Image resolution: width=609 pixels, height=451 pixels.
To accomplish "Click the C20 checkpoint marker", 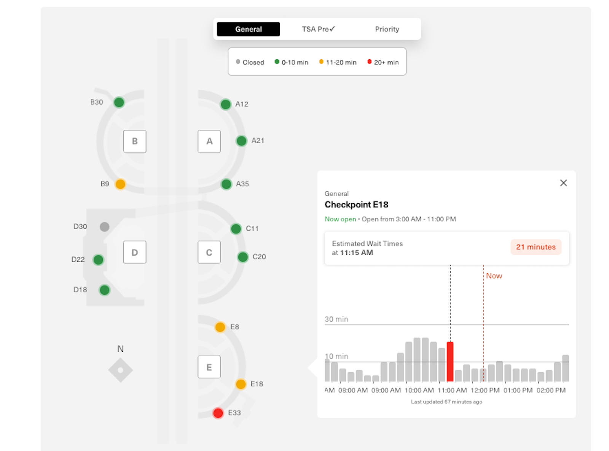I will click(243, 257).
